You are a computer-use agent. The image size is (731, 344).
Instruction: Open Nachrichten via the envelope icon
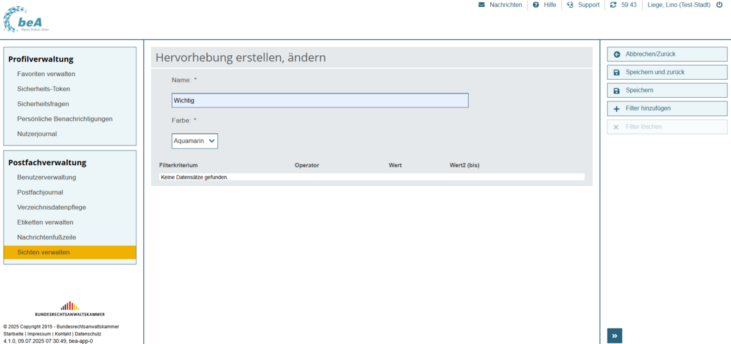coord(482,5)
